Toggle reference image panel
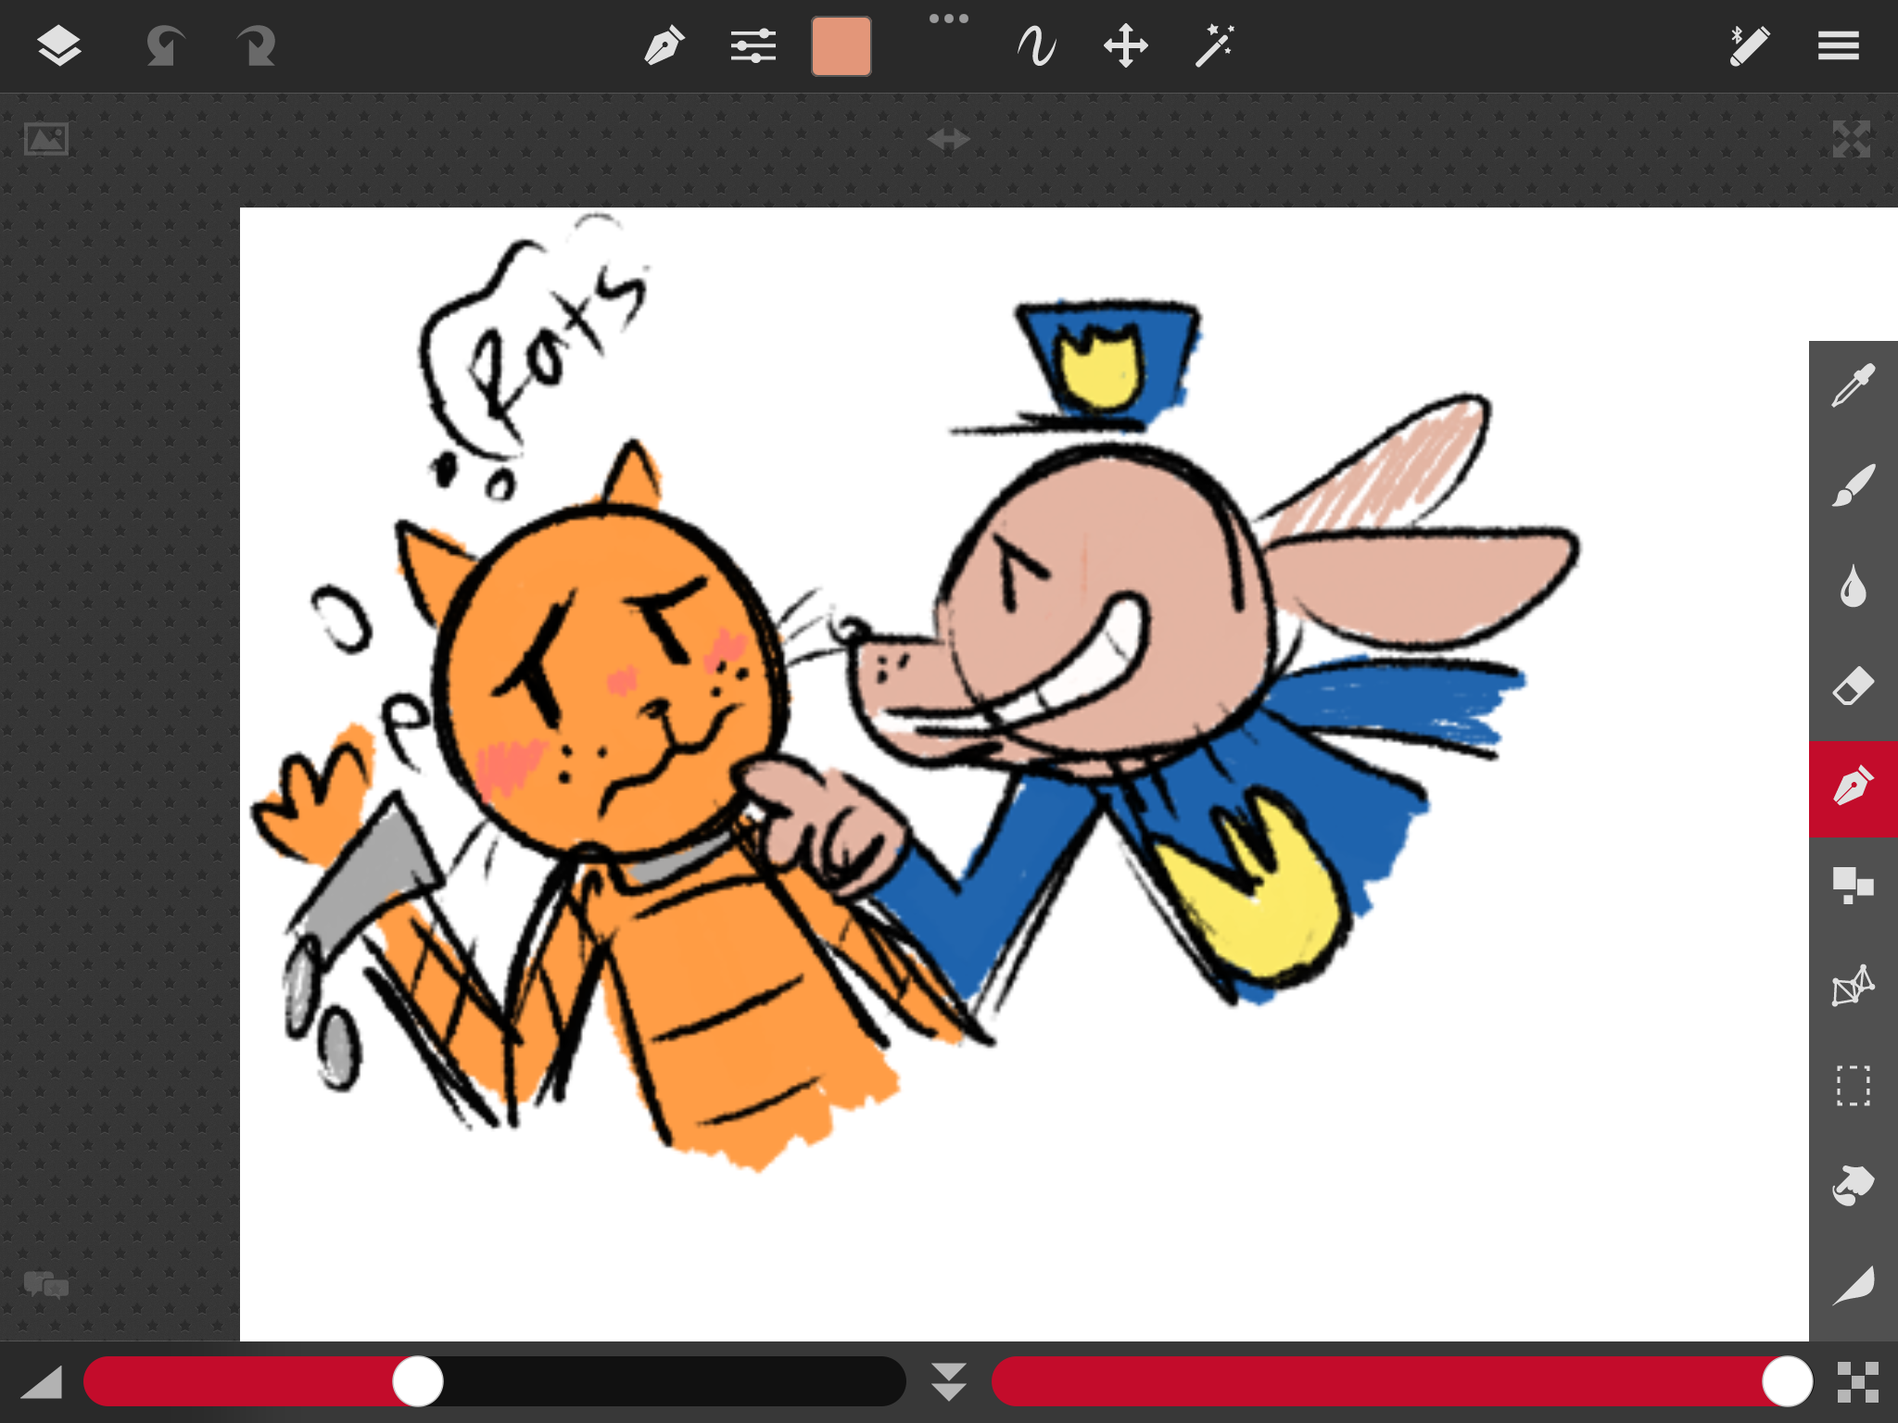Image resolution: width=1898 pixels, height=1423 pixels. point(46,140)
